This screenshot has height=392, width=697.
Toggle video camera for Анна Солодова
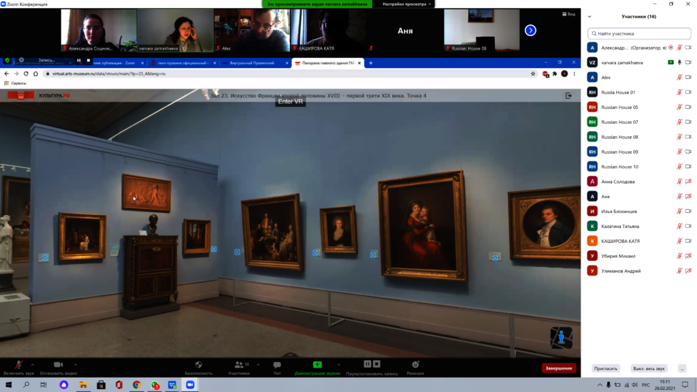(688, 181)
